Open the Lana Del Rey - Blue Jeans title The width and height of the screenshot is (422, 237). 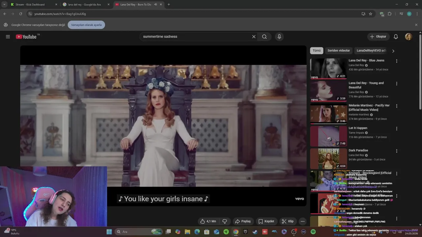(367, 61)
